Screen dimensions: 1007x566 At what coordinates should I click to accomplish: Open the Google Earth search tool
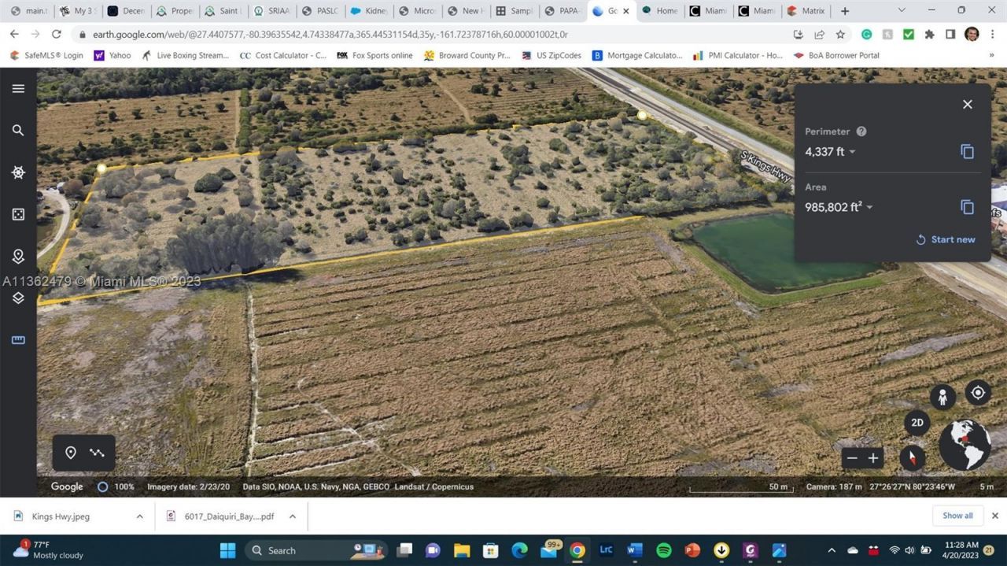pyautogui.click(x=18, y=129)
